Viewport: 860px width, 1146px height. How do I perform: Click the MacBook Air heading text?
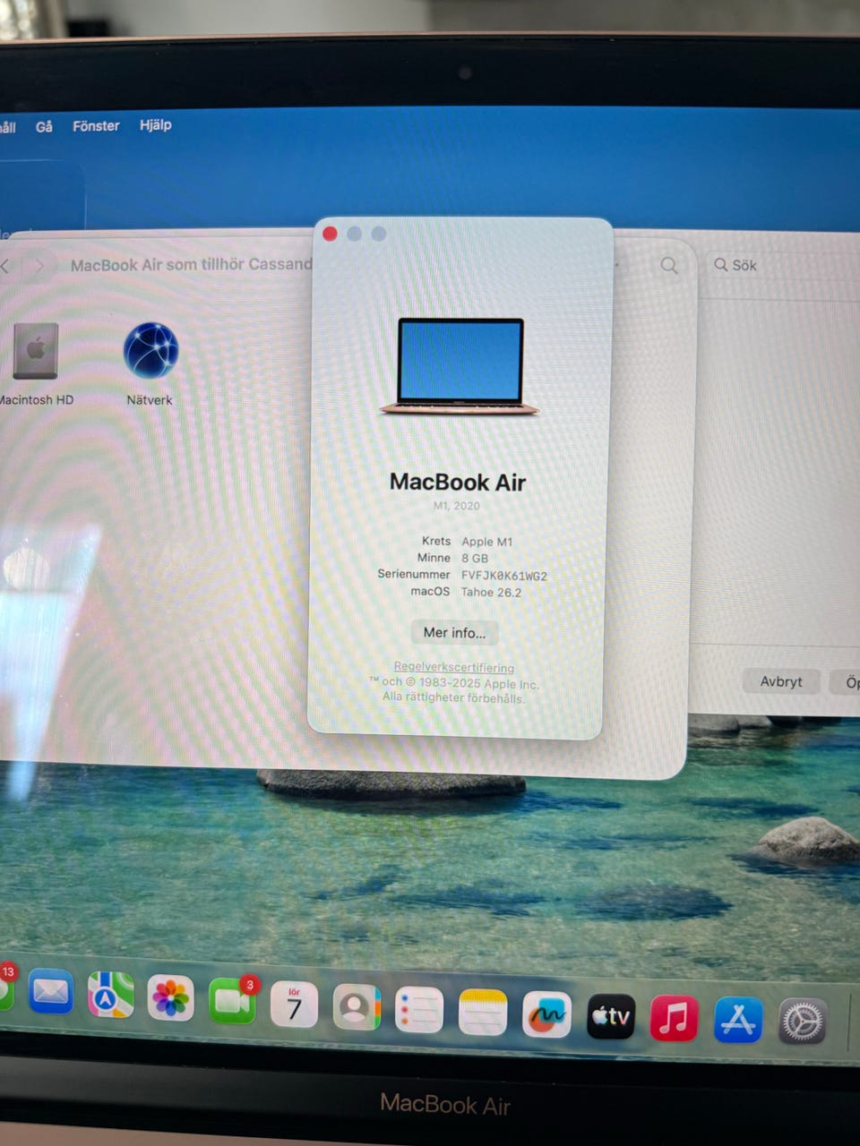[x=458, y=483]
